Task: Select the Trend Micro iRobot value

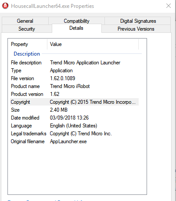Action: (70, 86)
